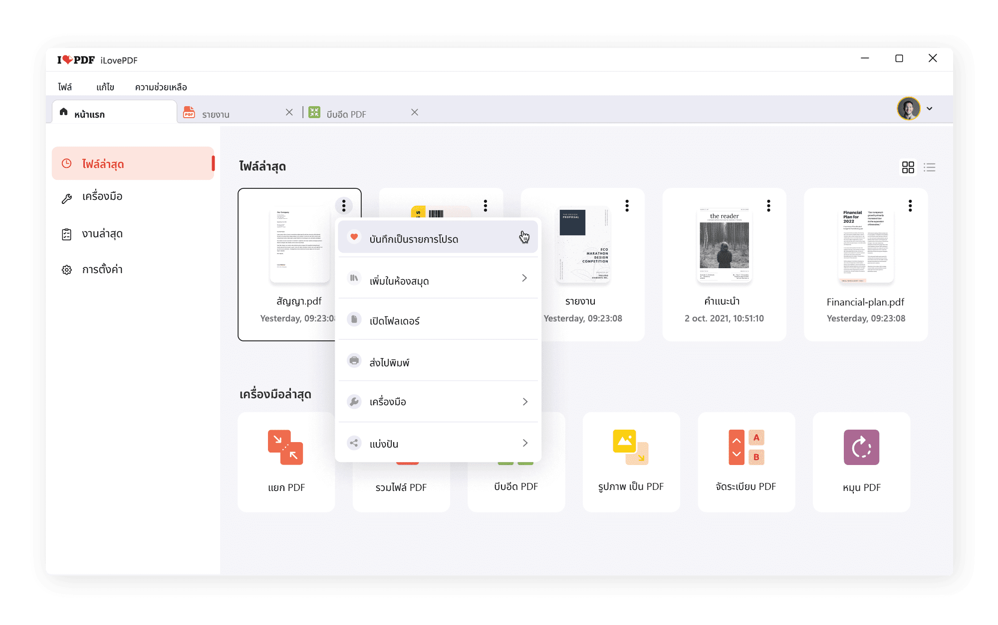Click the PDF file icon on รายงาน tab

point(189,112)
